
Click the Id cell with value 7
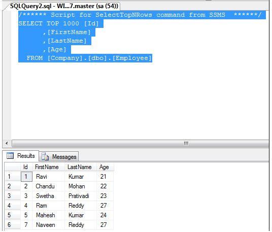tap(26, 225)
